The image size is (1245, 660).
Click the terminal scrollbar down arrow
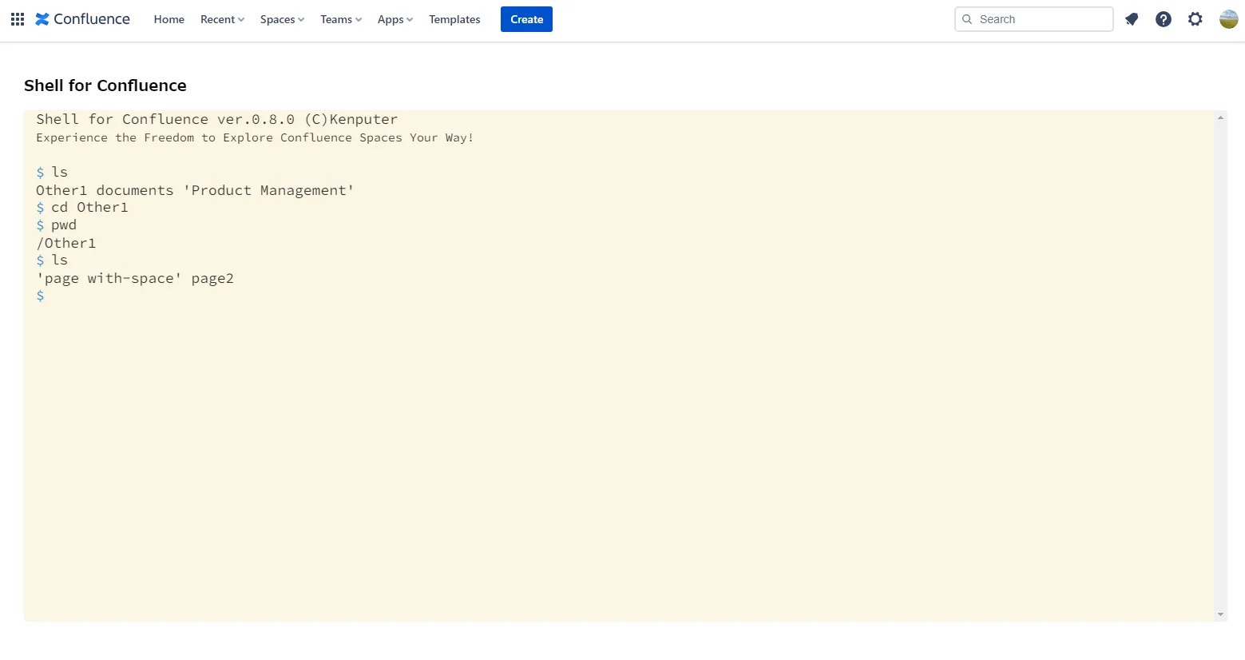click(x=1220, y=614)
